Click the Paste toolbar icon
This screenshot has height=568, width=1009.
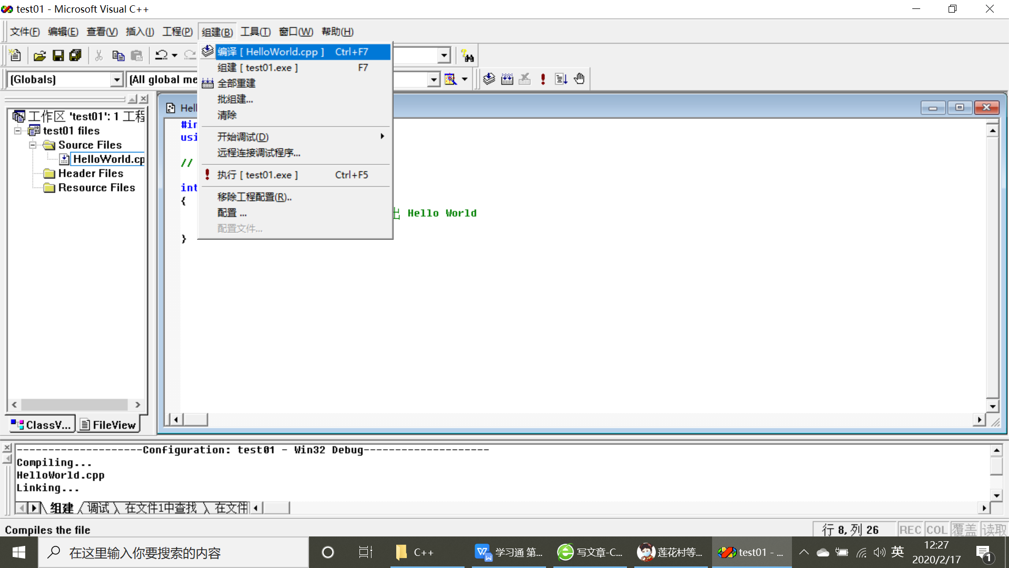pyautogui.click(x=137, y=55)
